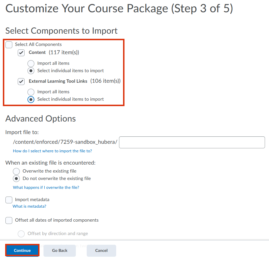The height and width of the screenshot is (259, 269).
Task: Select Import all items under External Learning Tool Links
Action: 31,92
